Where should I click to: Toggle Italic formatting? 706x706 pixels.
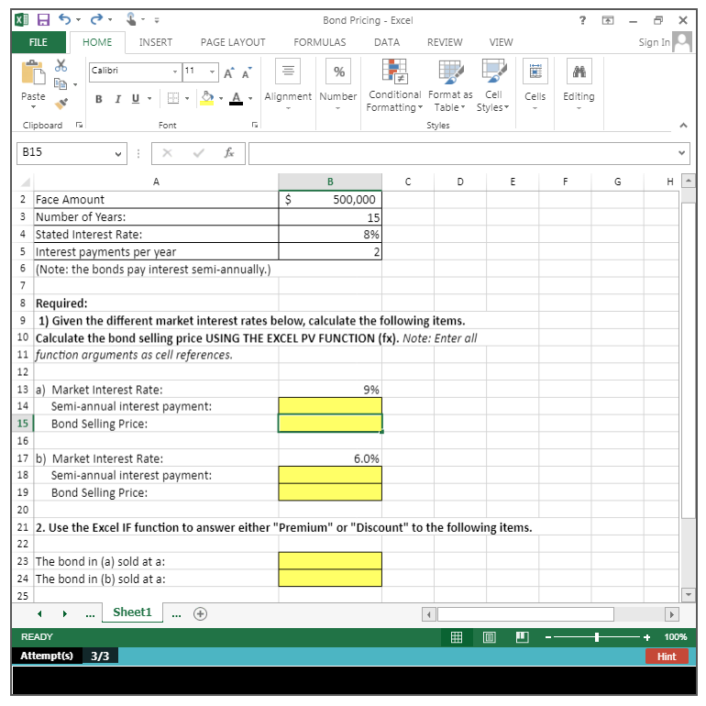117,99
